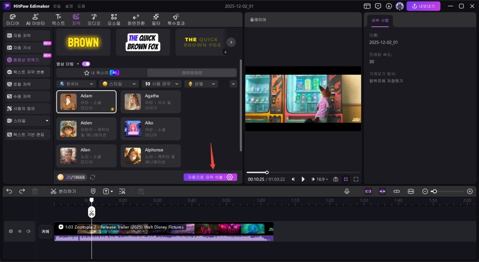Click the 필터 (Filter) toolbar icon
The width and height of the screenshot is (479, 262).
tap(155, 19)
